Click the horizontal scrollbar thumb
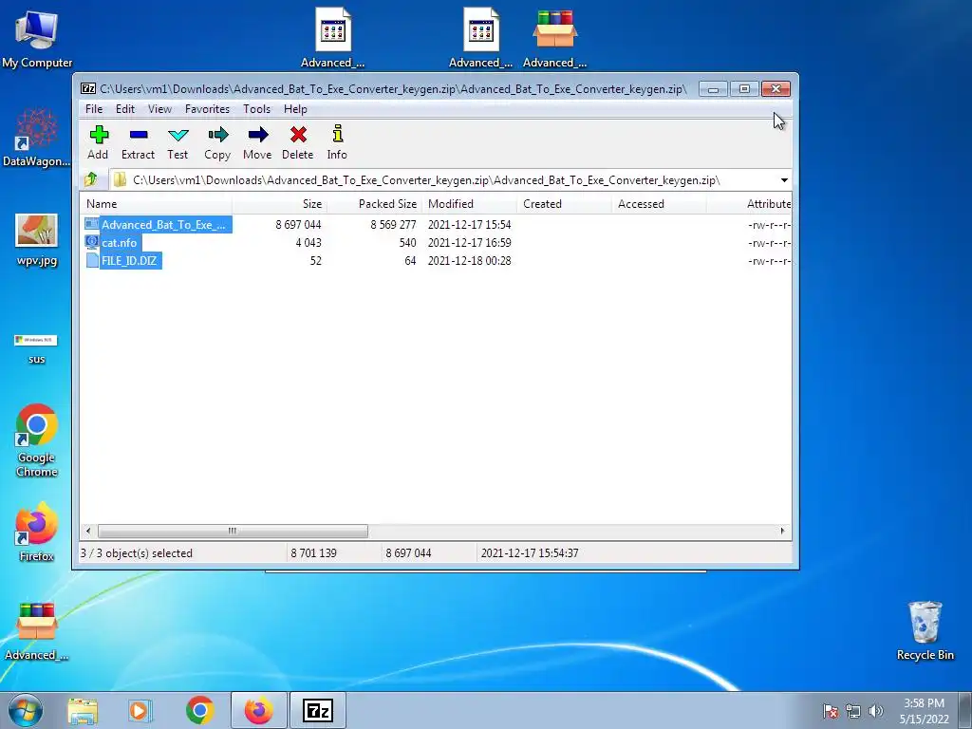972x729 pixels. click(233, 532)
